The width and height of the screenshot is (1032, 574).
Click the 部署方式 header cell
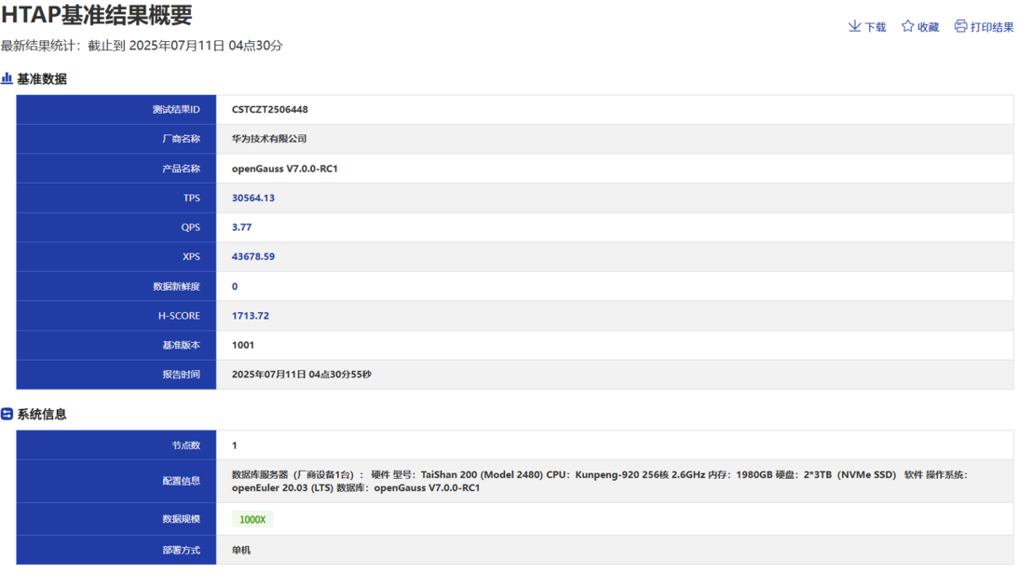(116, 550)
